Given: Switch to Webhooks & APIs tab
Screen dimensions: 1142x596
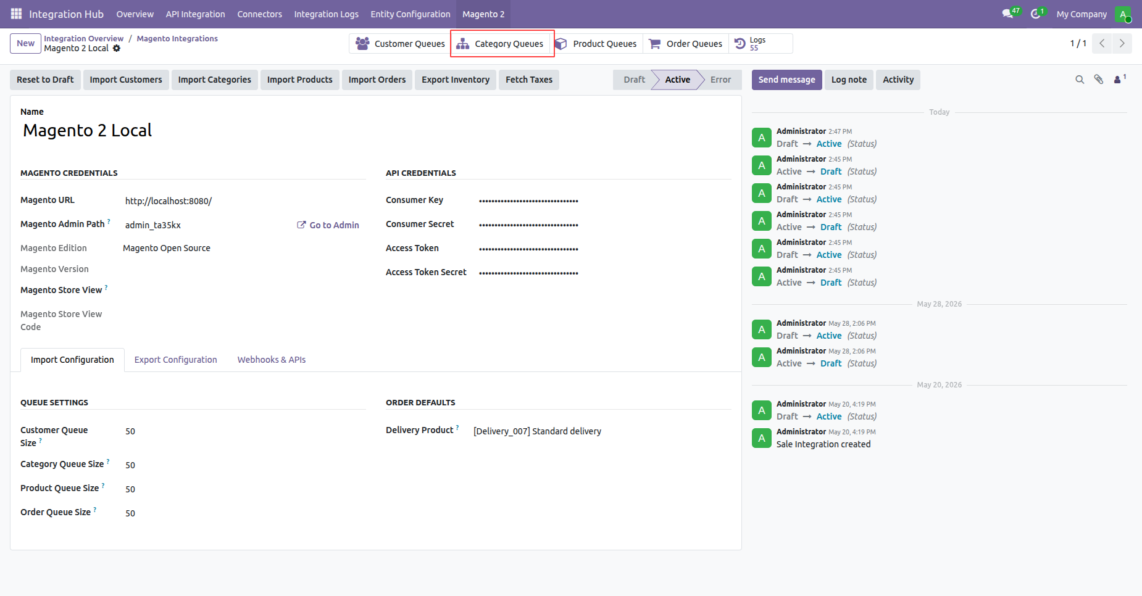Looking at the screenshot, I should [272, 360].
